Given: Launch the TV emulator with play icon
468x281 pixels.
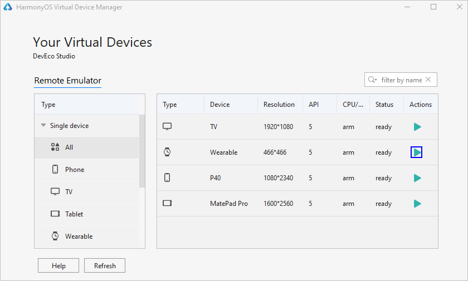Looking at the screenshot, I should click(417, 127).
